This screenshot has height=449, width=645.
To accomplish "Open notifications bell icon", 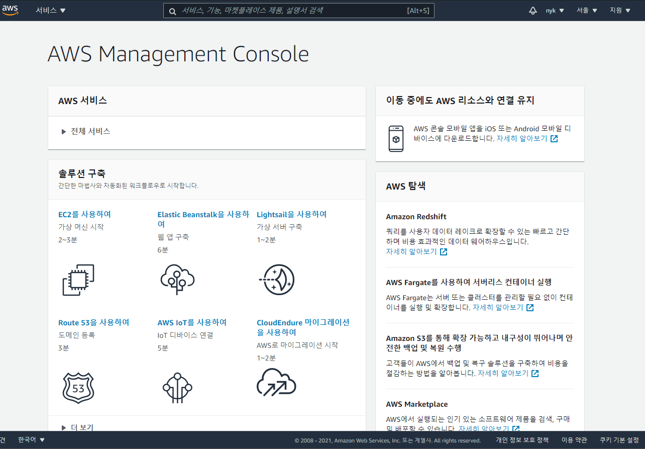I will point(533,11).
